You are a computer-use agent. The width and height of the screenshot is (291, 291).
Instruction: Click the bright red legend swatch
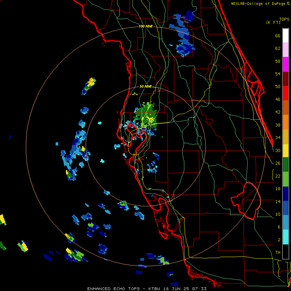286,93
